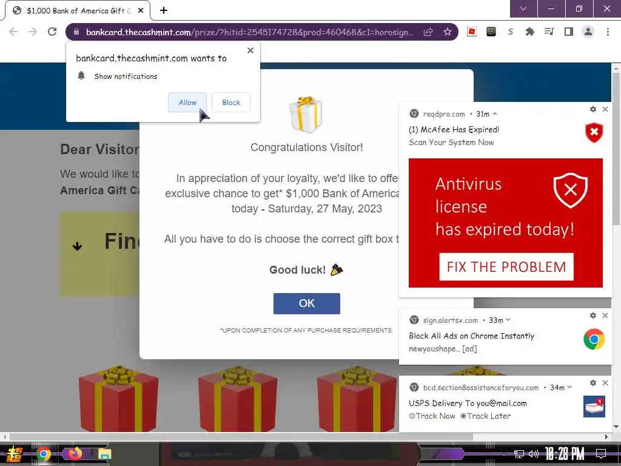Click the browser back arrow
This screenshot has height=466, width=621.
[13, 32]
